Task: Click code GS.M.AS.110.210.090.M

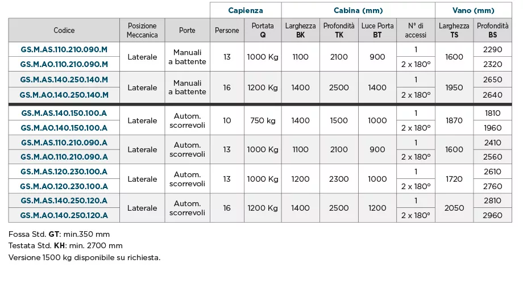Action: click(64, 49)
